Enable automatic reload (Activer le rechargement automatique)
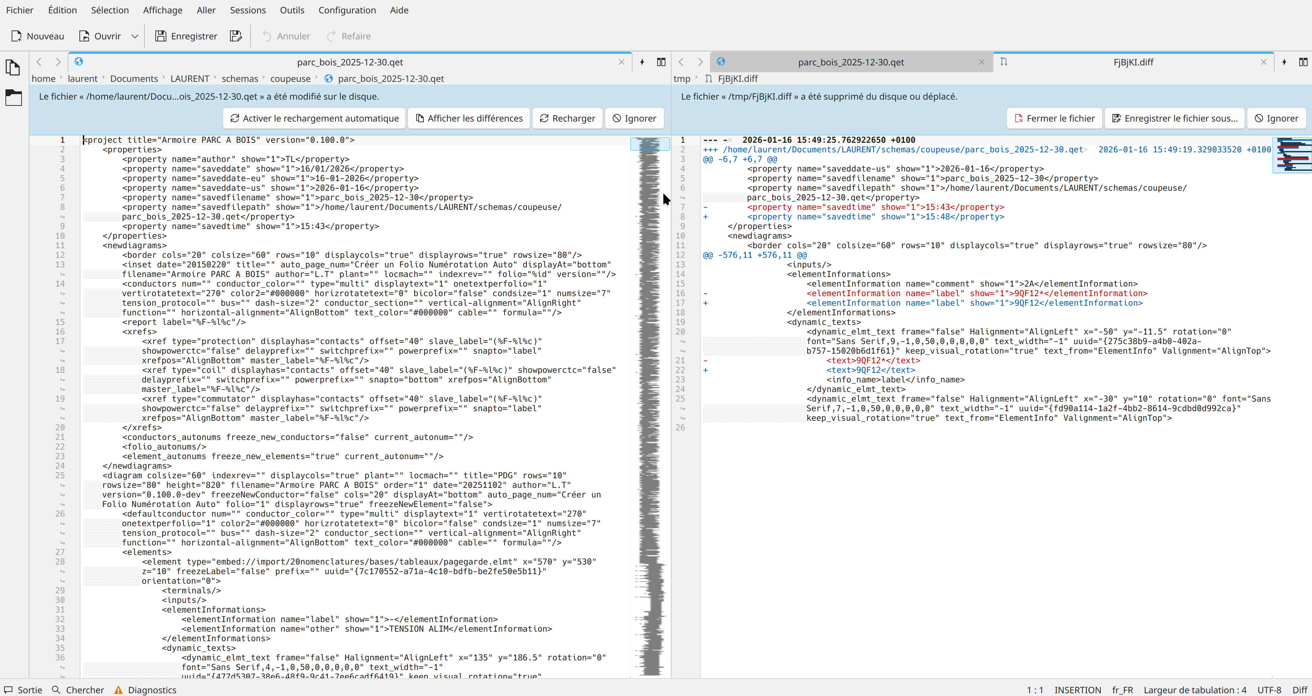Viewport: 1312px width, 696px height. coord(314,118)
